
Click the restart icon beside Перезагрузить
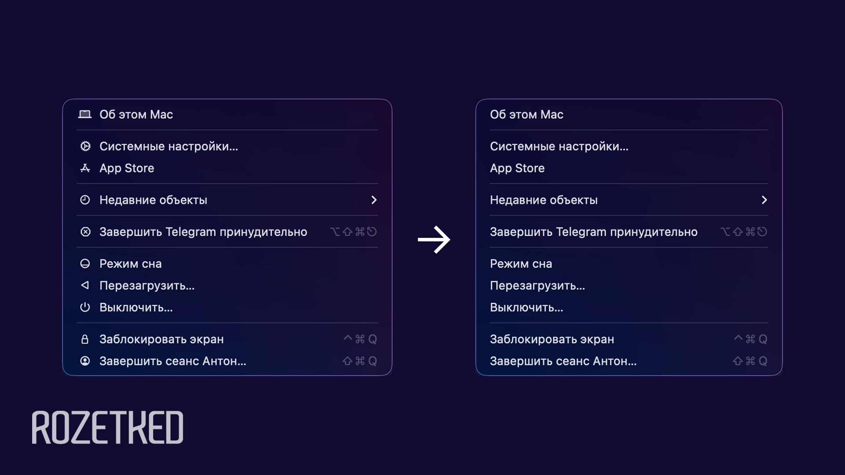(85, 285)
